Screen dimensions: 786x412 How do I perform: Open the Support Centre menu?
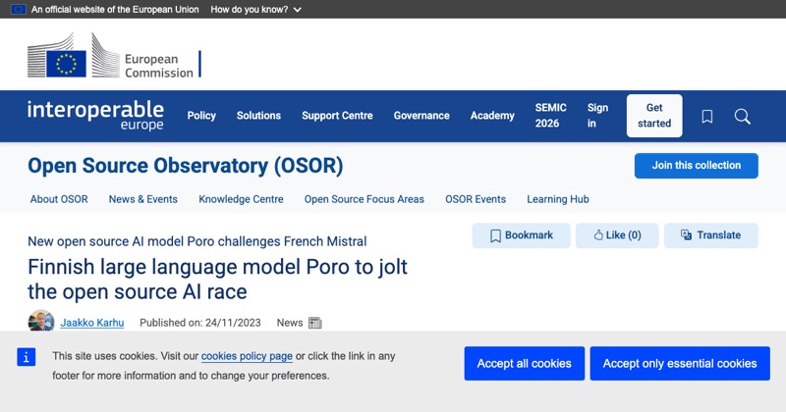(337, 116)
